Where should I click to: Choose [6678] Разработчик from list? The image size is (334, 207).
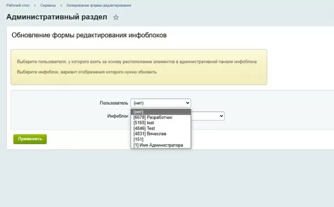click(161, 117)
